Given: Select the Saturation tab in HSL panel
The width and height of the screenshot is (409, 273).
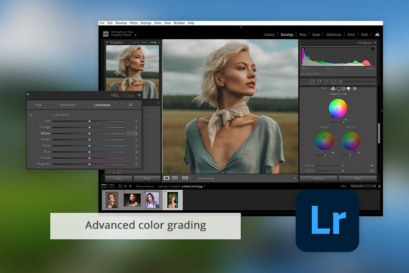Looking at the screenshot, I should click(x=68, y=105).
